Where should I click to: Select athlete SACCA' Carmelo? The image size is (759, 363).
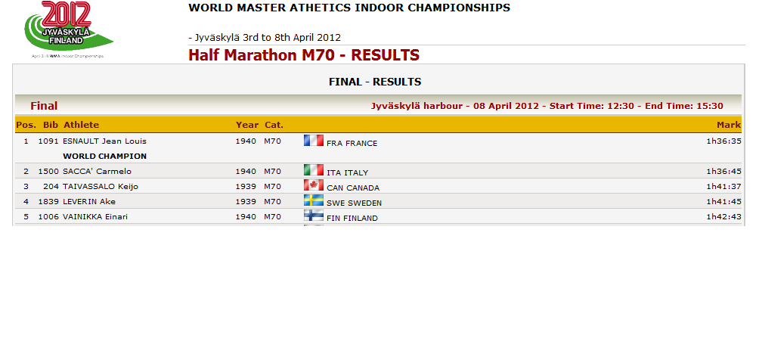tap(97, 172)
